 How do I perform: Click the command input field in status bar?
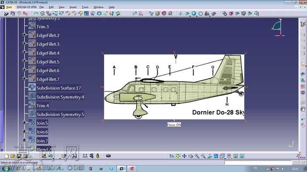click(258, 162)
